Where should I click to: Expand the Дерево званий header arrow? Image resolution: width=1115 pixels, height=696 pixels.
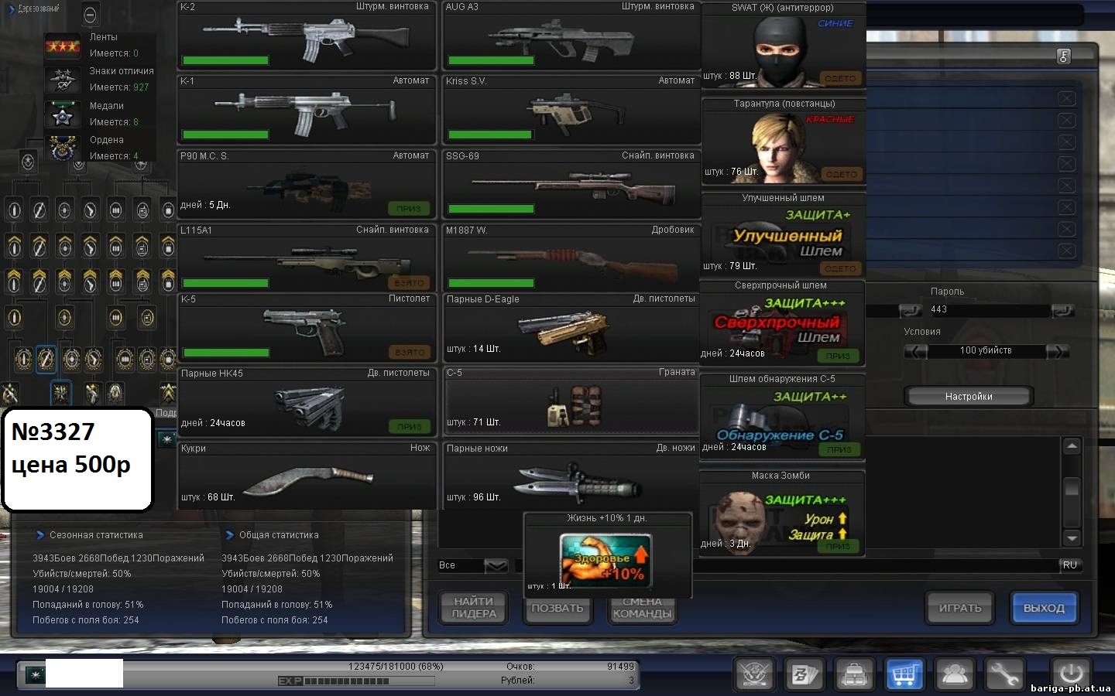pos(11,9)
